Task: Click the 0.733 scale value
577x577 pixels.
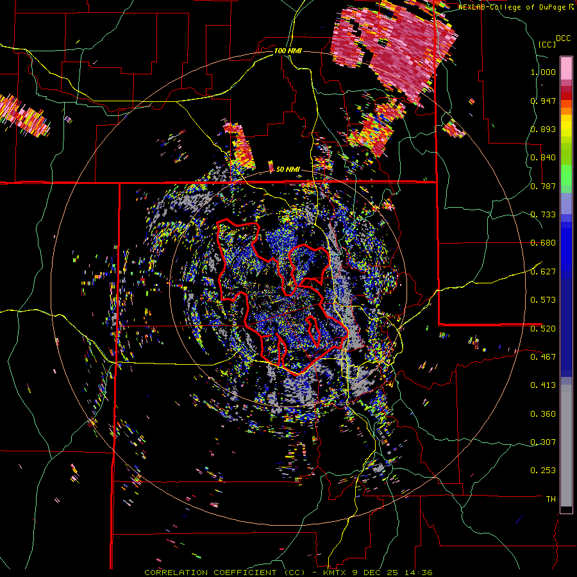Action: (543, 215)
